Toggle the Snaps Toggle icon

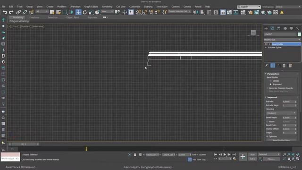(138, 12)
